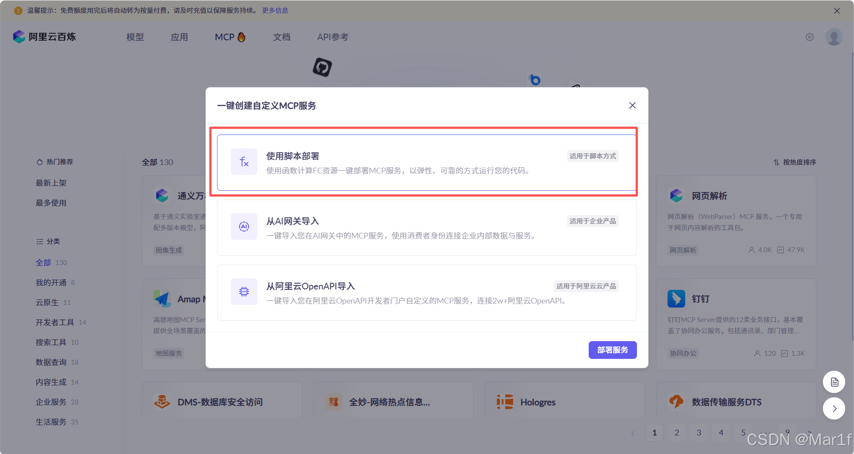Click the fx script deployment icon
This screenshot has width=854, height=454.
pyautogui.click(x=244, y=162)
